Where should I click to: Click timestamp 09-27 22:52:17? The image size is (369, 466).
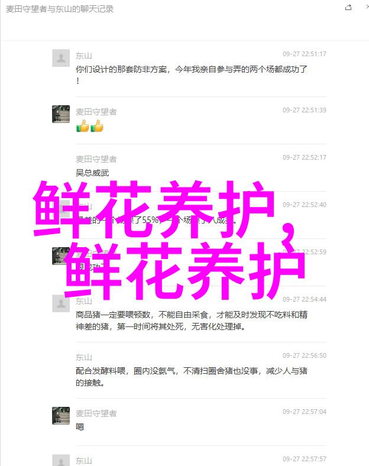(305, 157)
